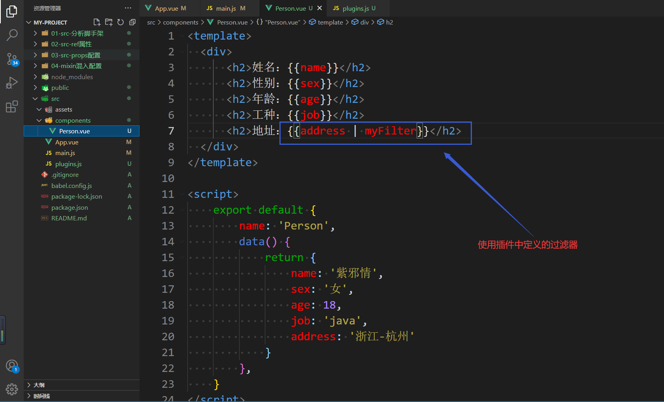Click the name '紫邪情' value
664x402 pixels.
click(x=353, y=273)
